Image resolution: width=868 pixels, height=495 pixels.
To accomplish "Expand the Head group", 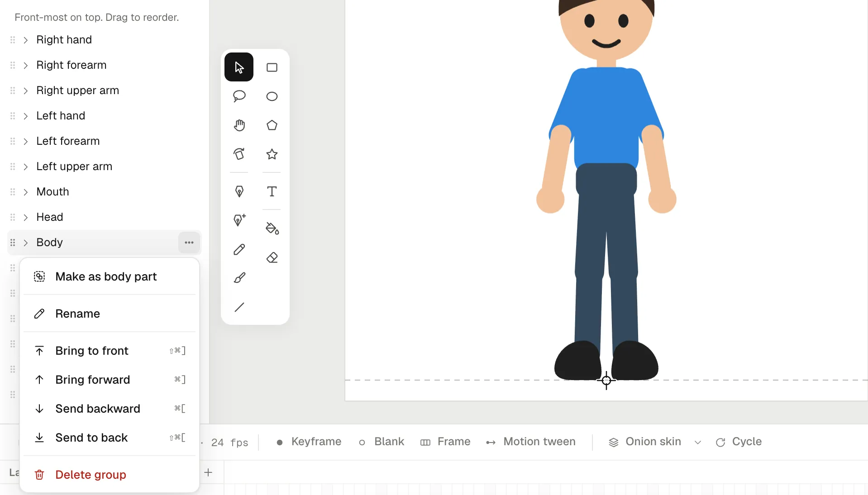I will (26, 217).
